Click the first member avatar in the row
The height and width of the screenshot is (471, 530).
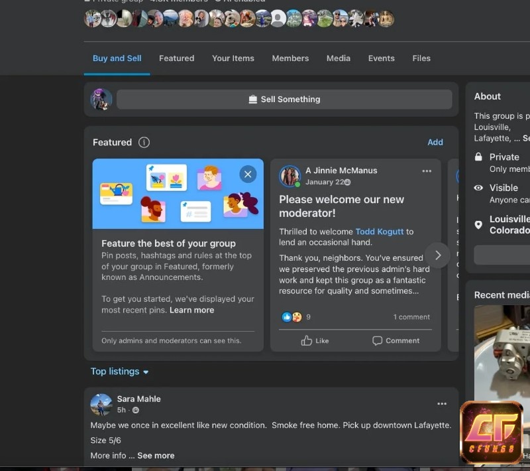pos(92,19)
